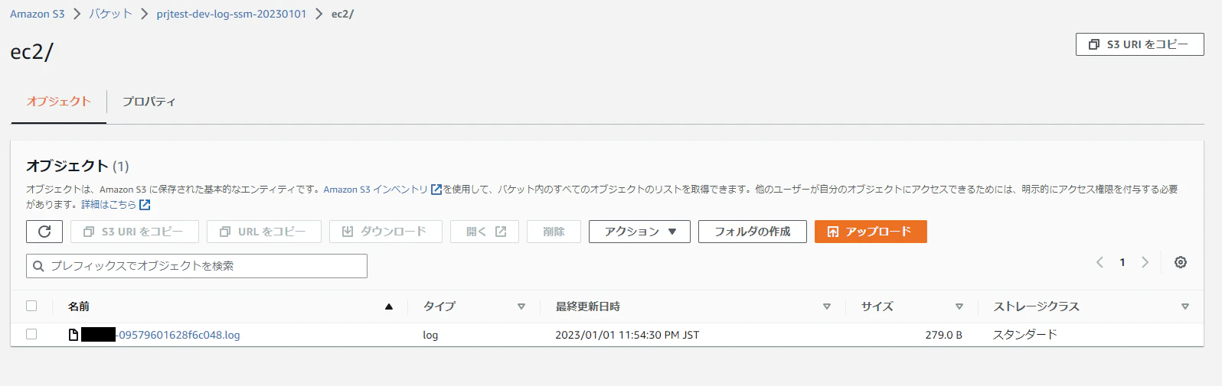Open prjtest-dev-log-ssm-20230101 breadcrumb link
1222x386 pixels.
pyautogui.click(x=231, y=14)
